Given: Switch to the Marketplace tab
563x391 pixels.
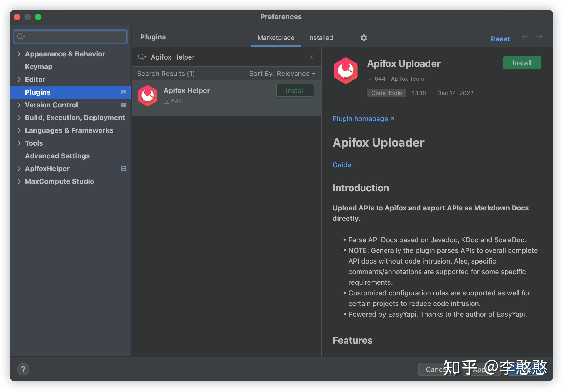Looking at the screenshot, I should [x=276, y=37].
